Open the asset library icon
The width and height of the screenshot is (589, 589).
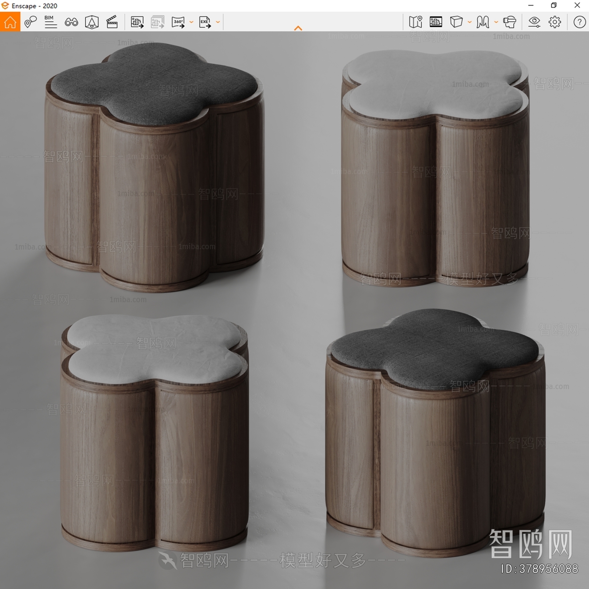point(436,22)
